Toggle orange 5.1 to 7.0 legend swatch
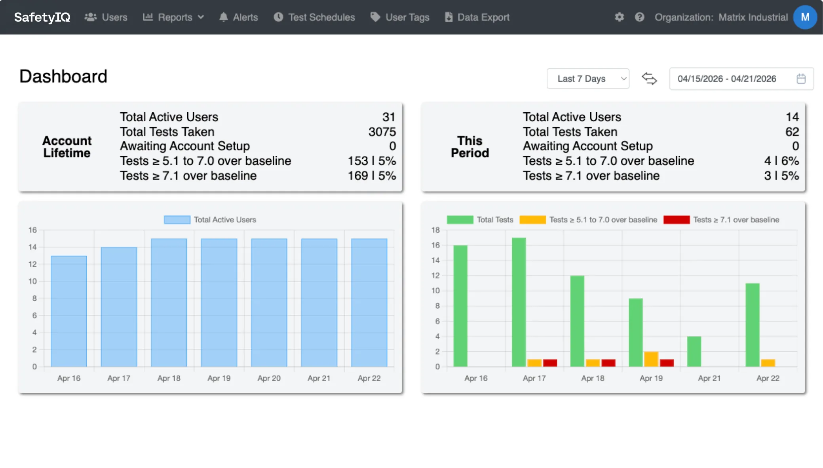Viewport: 823px width, 468px height. pos(532,220)
